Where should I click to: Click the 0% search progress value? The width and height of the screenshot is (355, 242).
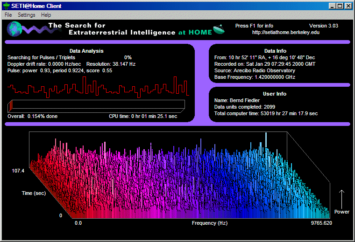click(x=128, y=58)
